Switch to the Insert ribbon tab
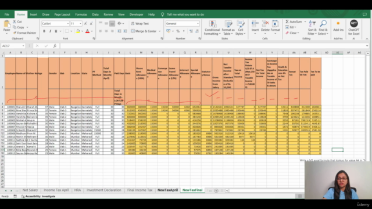Screen dimensions: 372x209 tap(34, 15)
